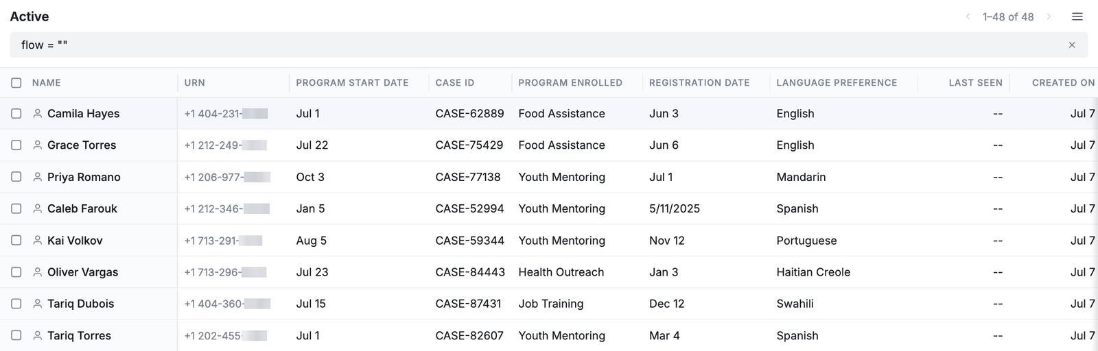Viewport: 1098px width, 351px height.
Task: Check the box for Grace Torres
Action: (16, 145)
